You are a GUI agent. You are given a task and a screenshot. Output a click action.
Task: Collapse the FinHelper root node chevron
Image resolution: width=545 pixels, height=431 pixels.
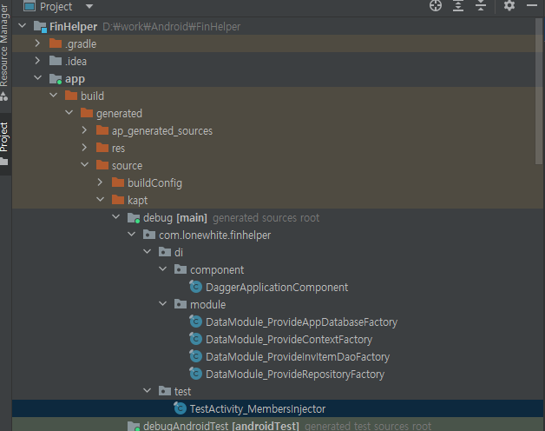[23, 26]
